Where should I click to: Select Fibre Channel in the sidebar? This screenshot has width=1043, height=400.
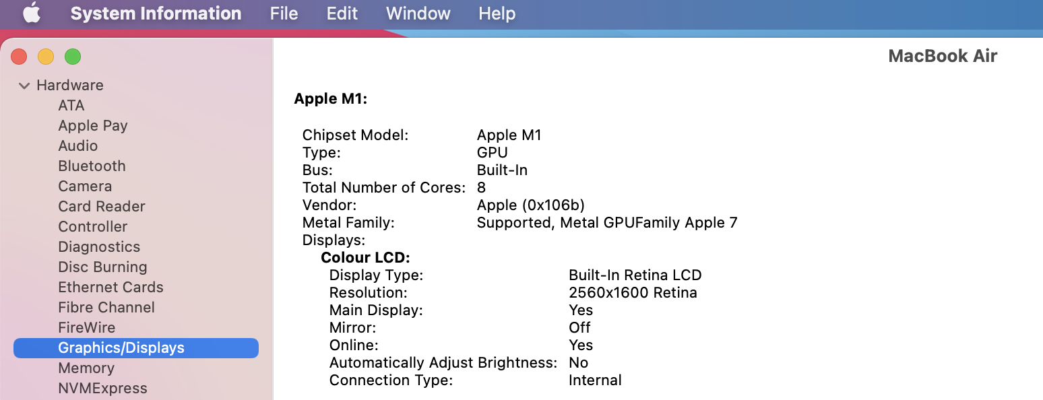coord(106,308)
